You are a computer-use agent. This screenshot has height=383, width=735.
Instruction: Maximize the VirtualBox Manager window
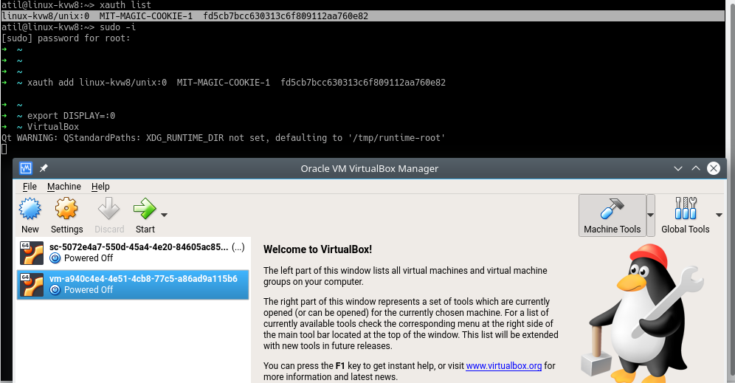point(696,168)
